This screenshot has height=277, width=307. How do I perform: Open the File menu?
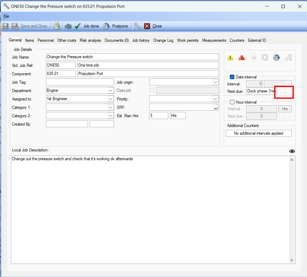coord(6,16)
